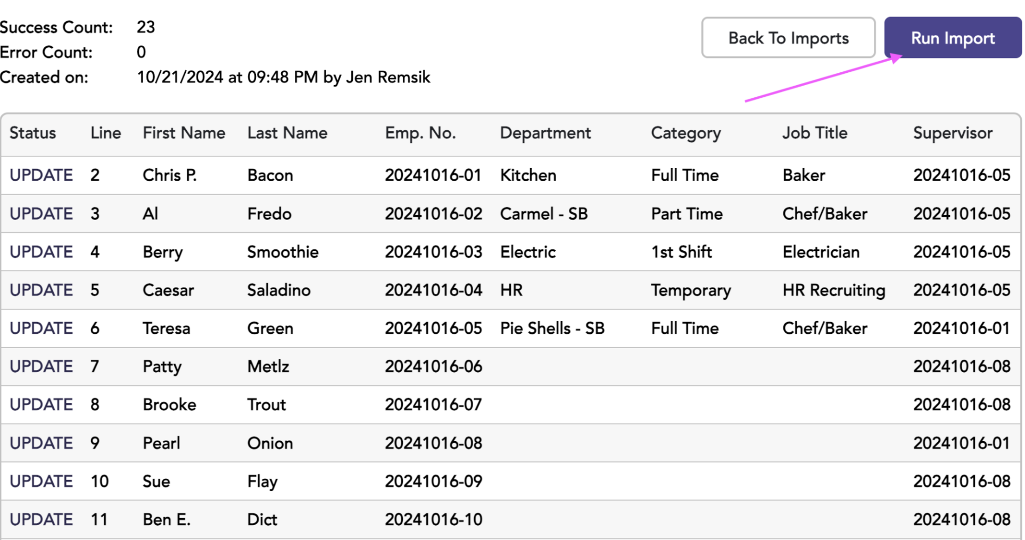Open UPDATE status for Ben E. Dict

(41, 520)
